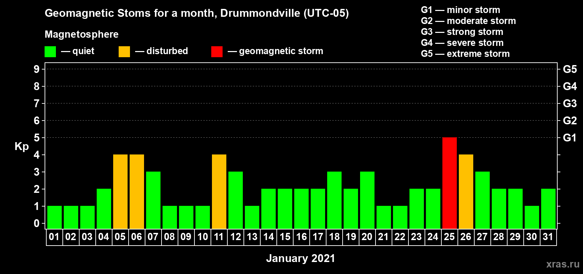The width and height of the screenshot is (583, 274).
Task: Select the red bar for day 25
Action: (450, 183)
